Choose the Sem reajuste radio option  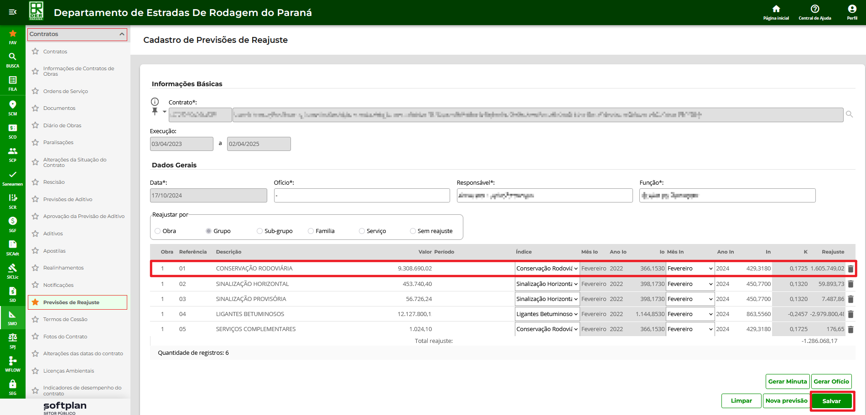[x=413, y=231]
